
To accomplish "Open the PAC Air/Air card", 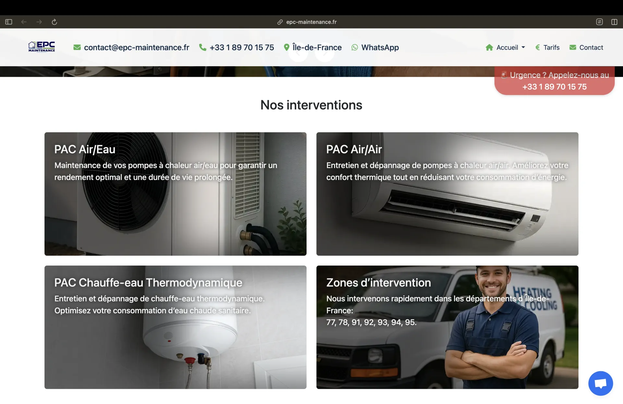I will [x=447, y=194].
